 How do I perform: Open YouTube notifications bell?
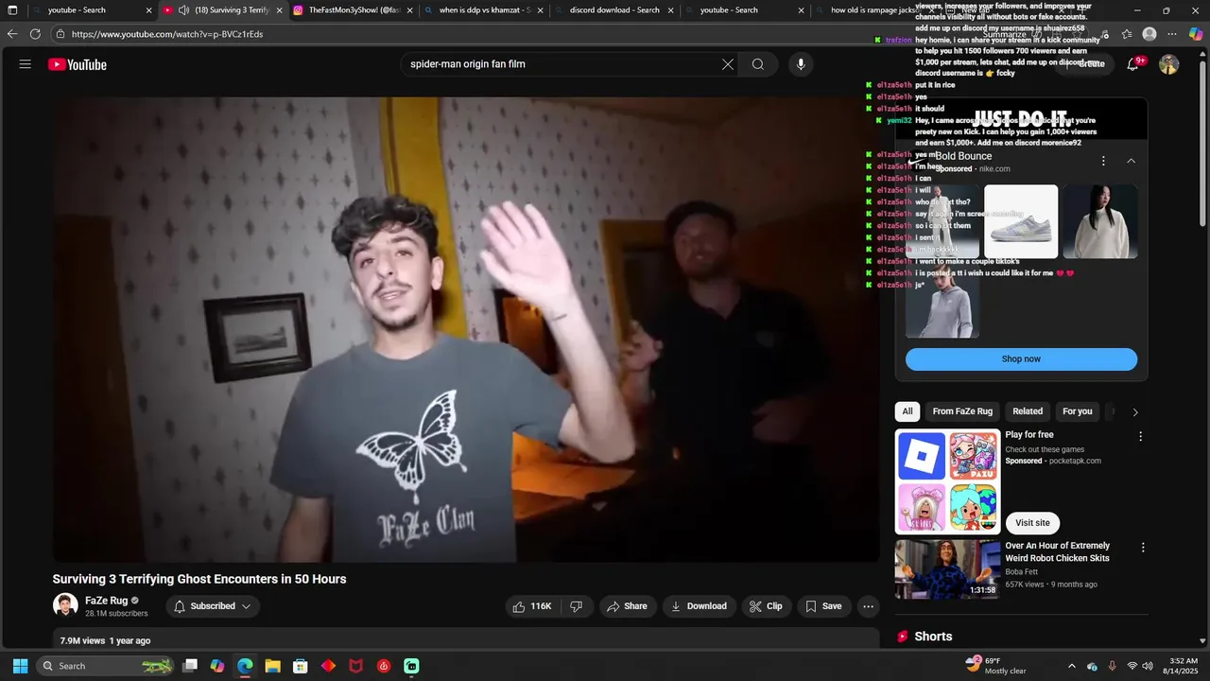[x=1133, y=64]
